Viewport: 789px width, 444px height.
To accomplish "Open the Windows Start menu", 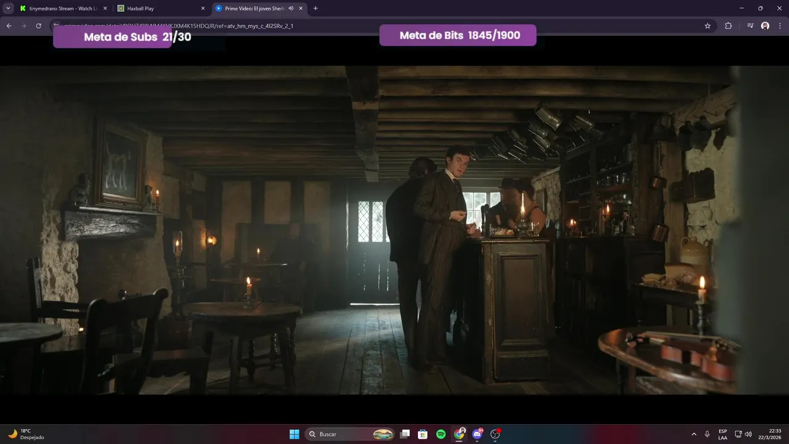I will coord(295,434).
